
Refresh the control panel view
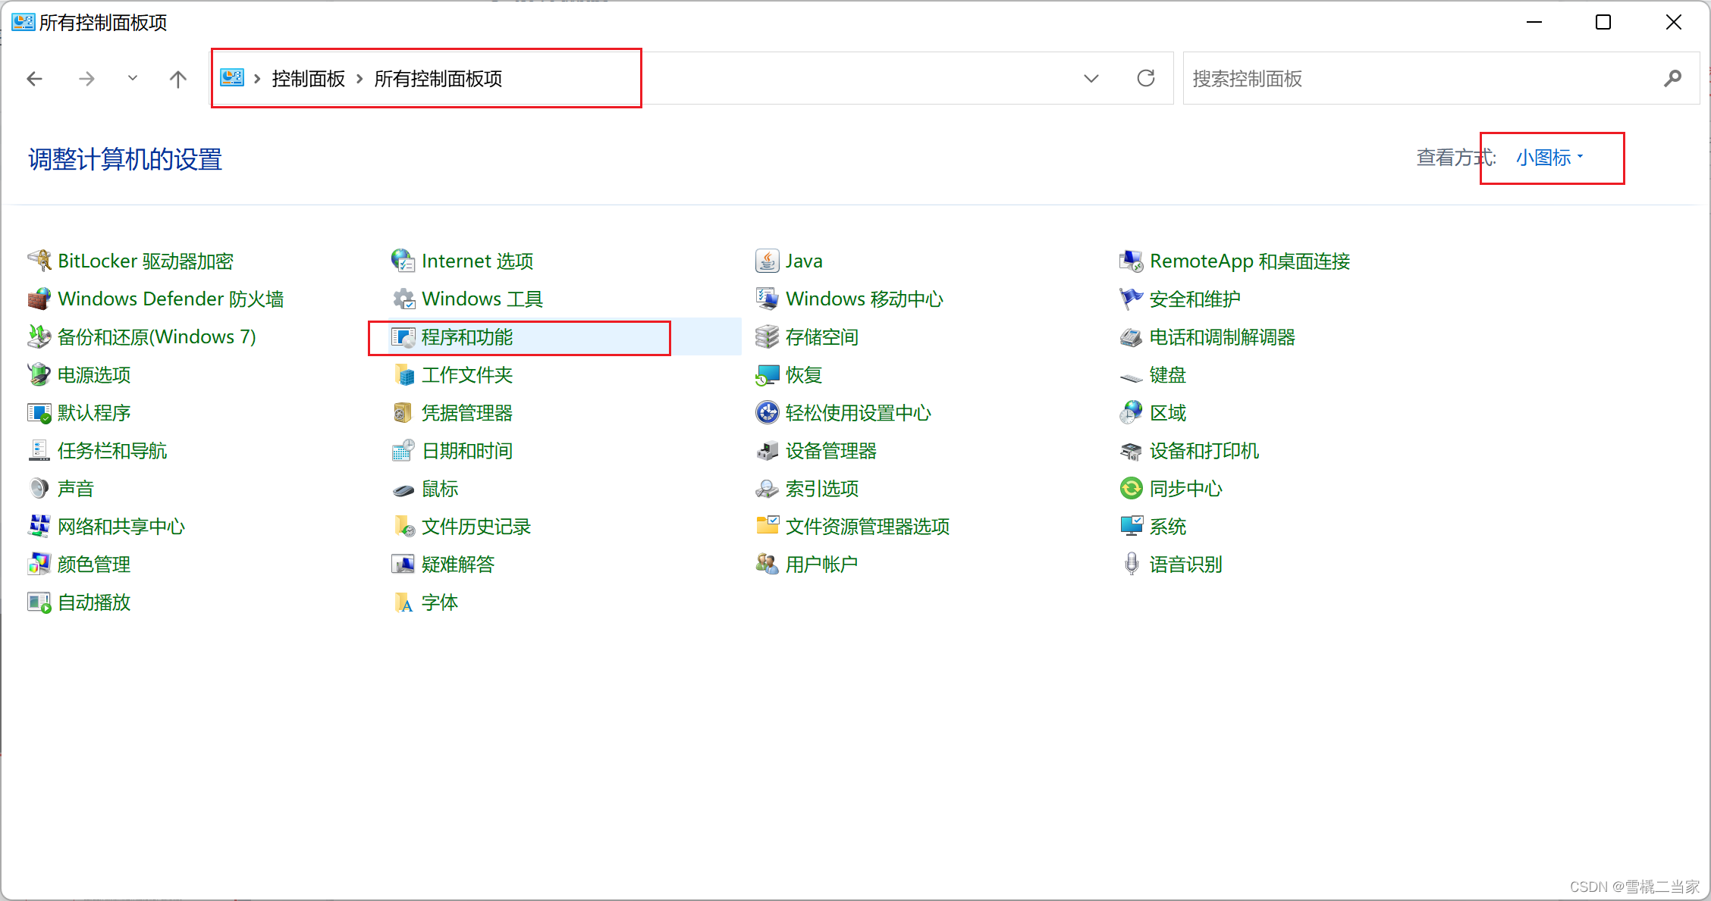tap(1146, 78)
